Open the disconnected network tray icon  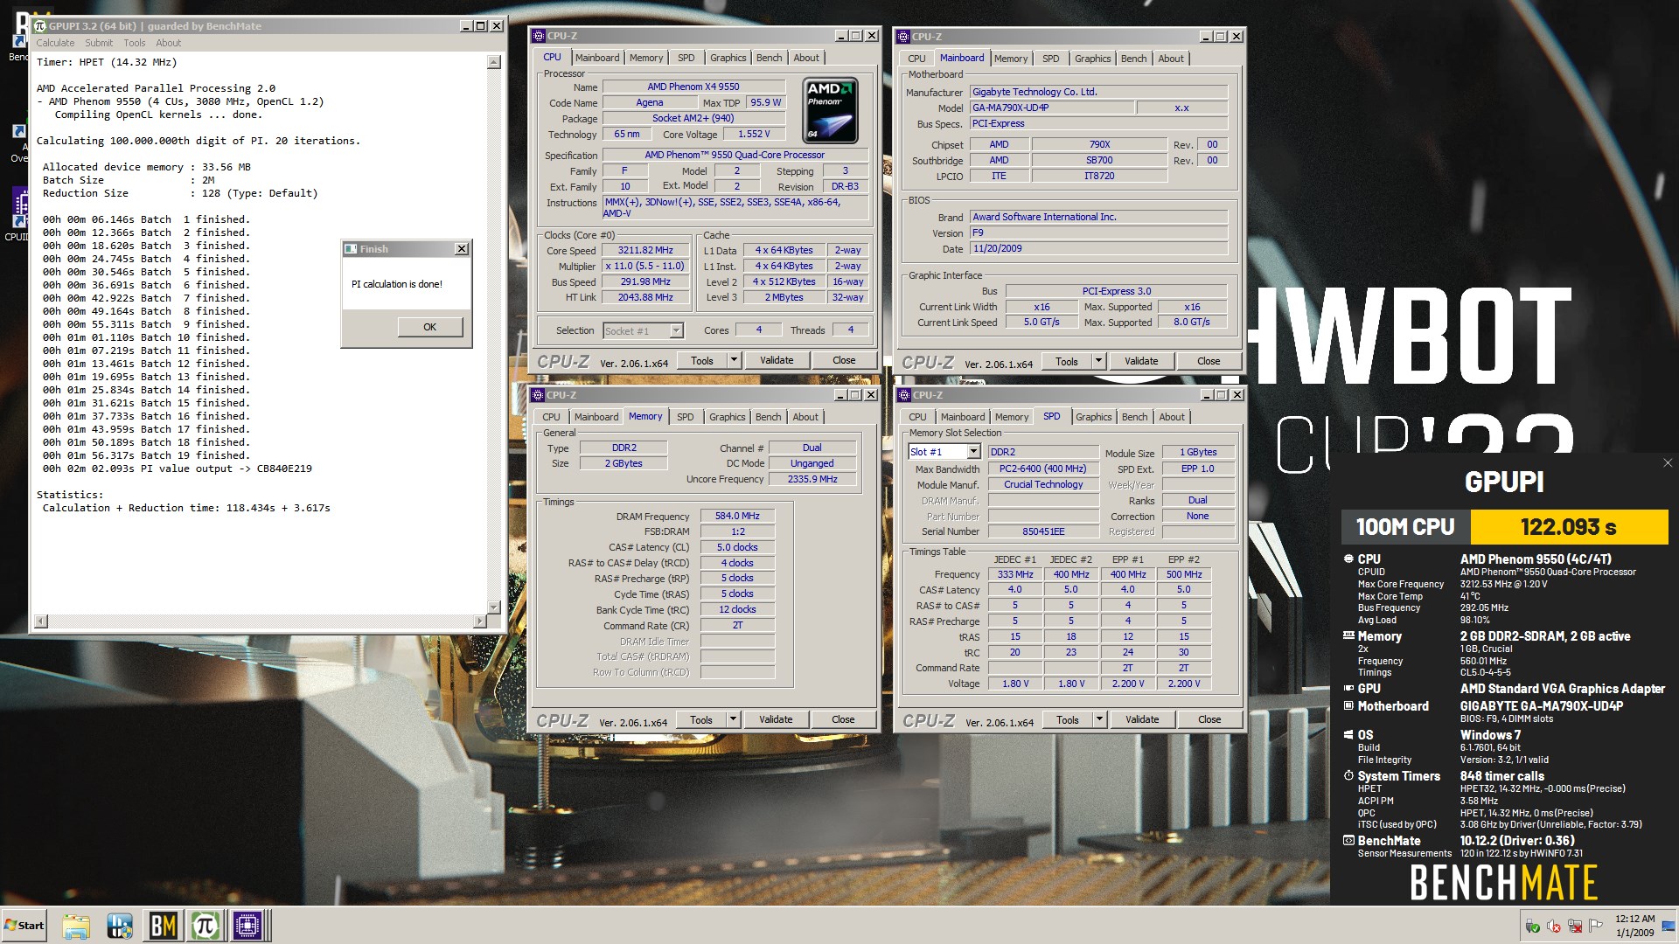click(1575, 926)
